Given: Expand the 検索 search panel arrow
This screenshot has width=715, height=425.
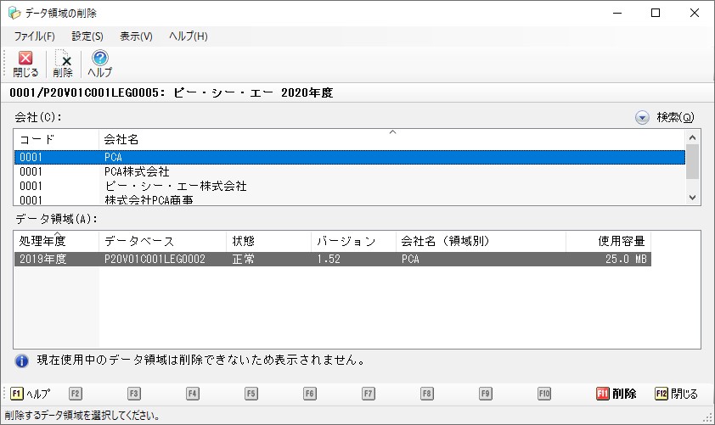Looking at the screenshot, I should 642,118.
